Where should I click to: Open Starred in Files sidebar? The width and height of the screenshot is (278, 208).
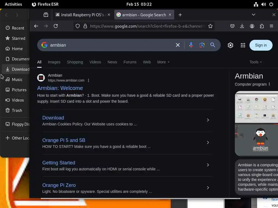[15, 38]
